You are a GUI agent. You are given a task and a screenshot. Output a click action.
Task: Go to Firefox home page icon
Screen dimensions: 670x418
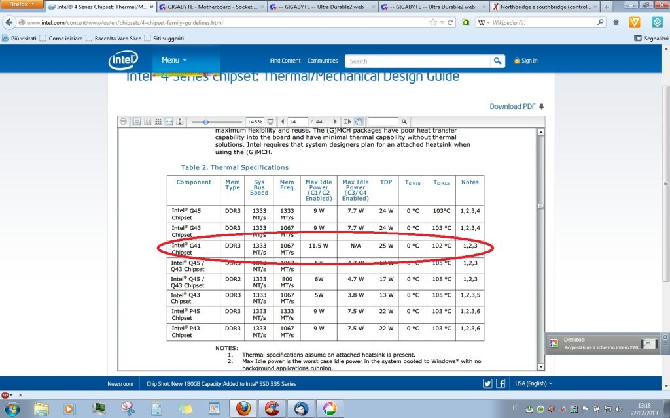point(616,23)
